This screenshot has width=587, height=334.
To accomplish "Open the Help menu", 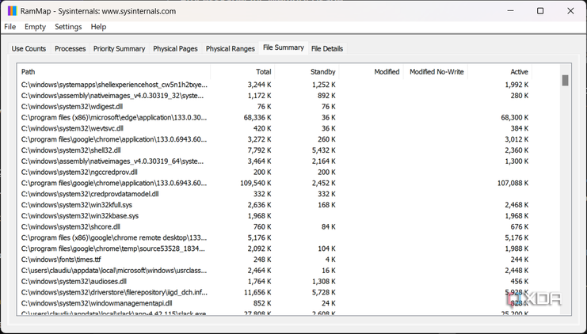I will (98, 27).
